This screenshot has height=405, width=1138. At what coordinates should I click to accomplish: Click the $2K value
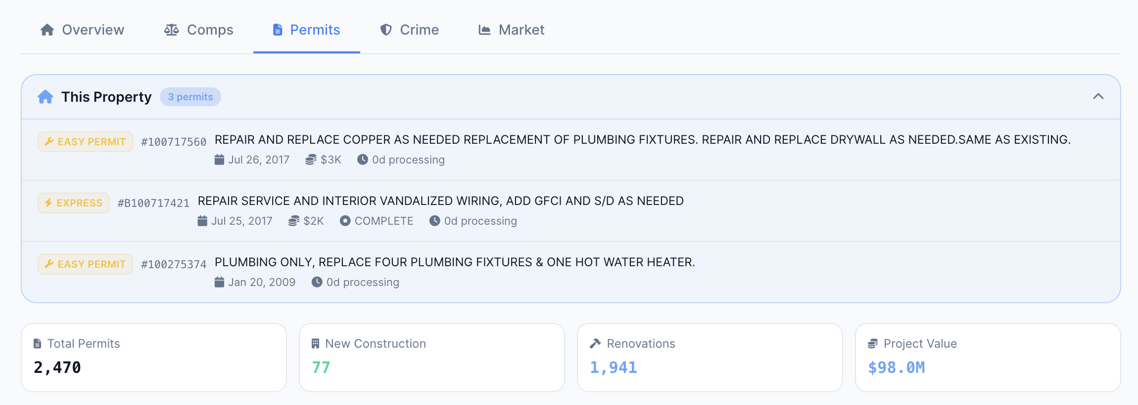coord(314,221)
